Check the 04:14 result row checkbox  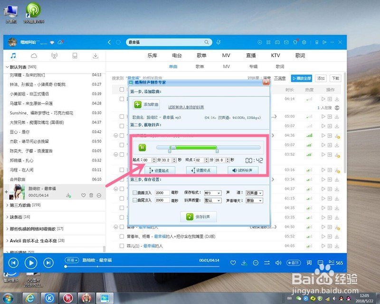tap(122, 99)
